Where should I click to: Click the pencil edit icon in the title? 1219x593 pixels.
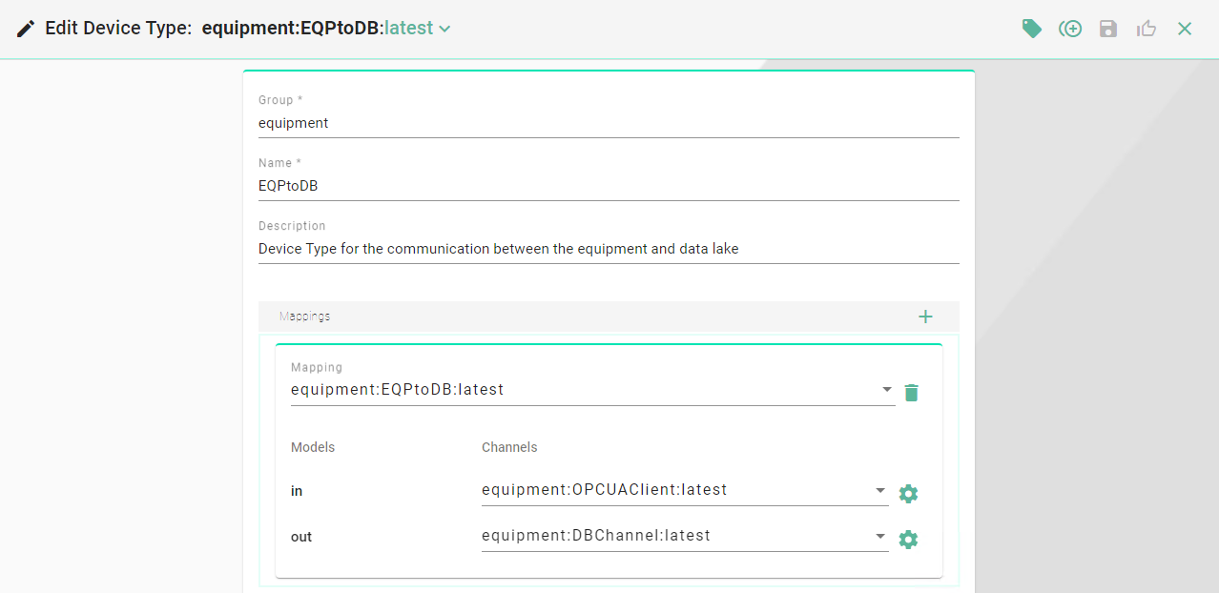[27, 29]
